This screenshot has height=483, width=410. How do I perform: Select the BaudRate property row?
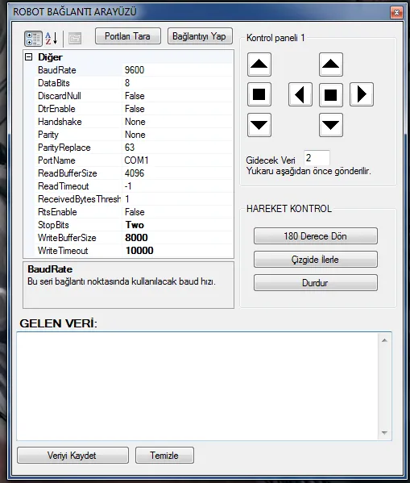coord(134,70)
